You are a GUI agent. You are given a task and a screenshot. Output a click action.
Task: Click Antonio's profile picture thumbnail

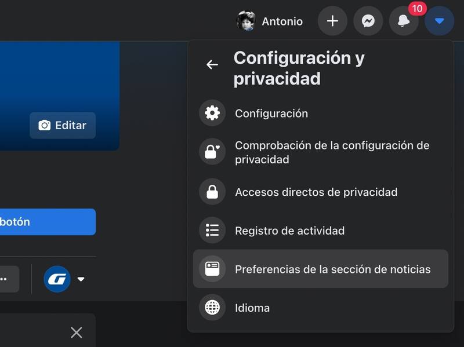(246, 21)
